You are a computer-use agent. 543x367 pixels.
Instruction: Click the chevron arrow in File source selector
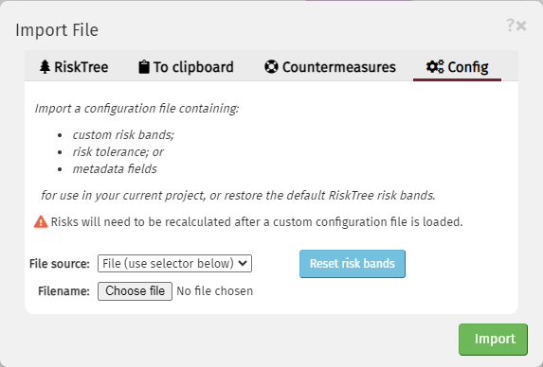click(x=243, y=263)
